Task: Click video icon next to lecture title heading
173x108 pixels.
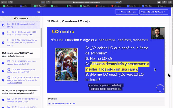Action: pyautogui.click(x=48, y=21)
